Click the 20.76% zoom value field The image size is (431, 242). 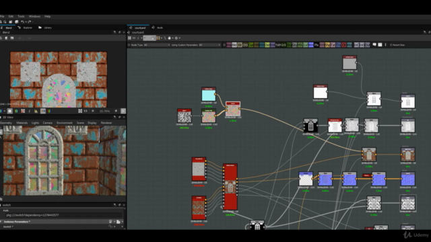coord(104,111)
